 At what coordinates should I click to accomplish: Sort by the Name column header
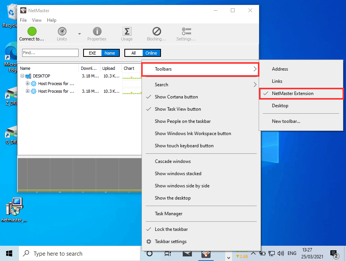(48, 68)
